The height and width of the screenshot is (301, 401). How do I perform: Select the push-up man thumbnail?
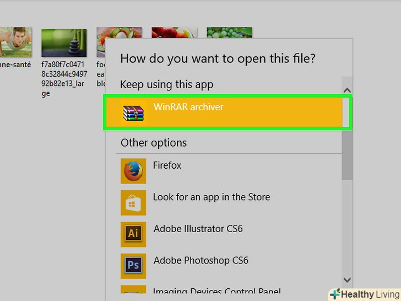pyautogui.click(x=16, y=42)
